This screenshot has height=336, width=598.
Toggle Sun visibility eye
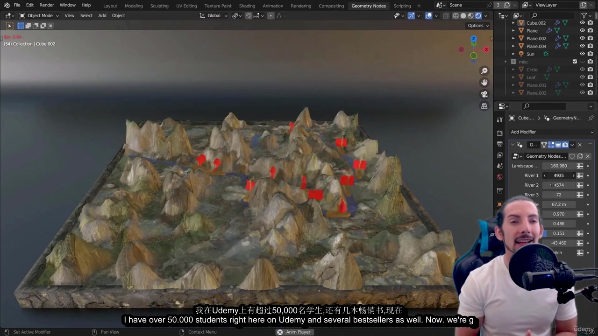[582, 54]
